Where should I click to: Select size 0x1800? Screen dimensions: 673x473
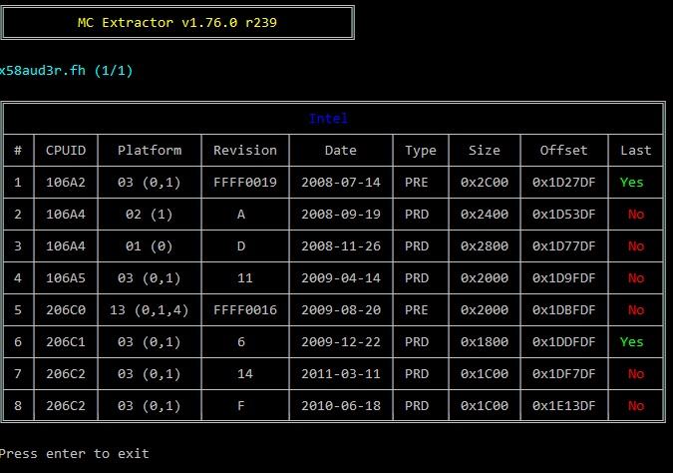485,342
